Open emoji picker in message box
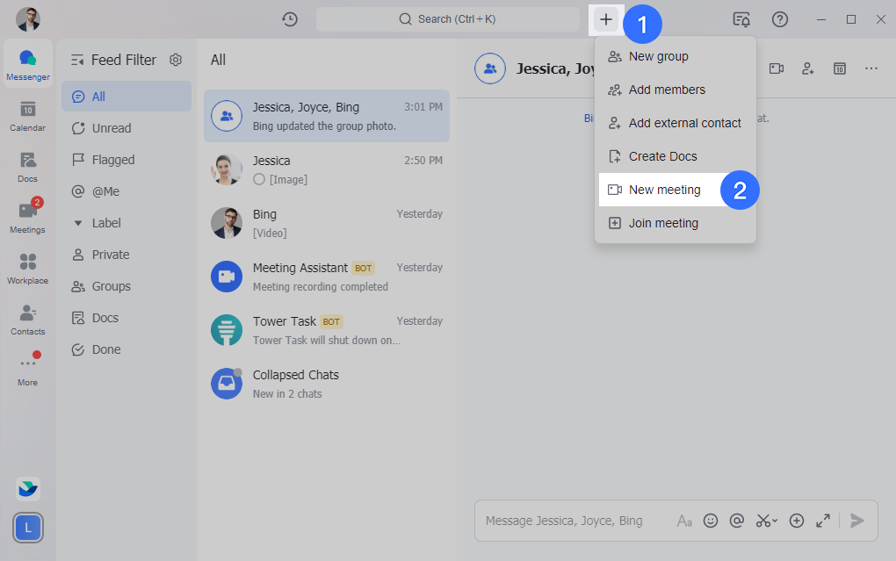 (x=711, y=521)
